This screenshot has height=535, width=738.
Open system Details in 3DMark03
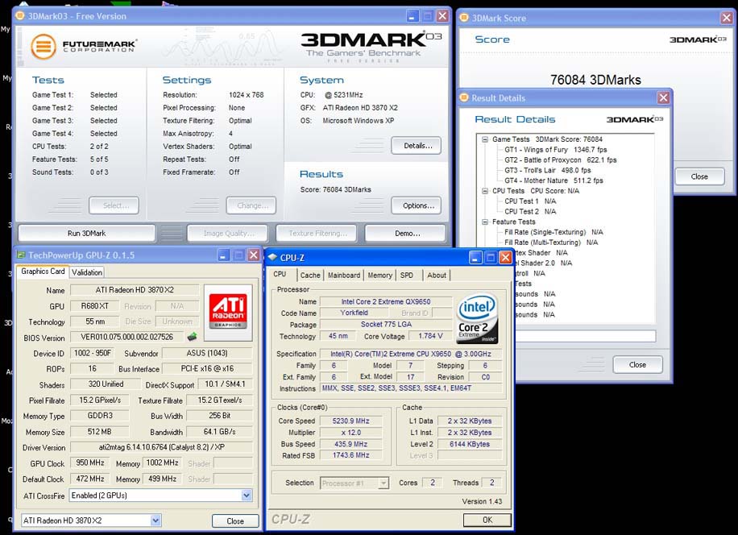pyautogui.click(x=417, y=145)
